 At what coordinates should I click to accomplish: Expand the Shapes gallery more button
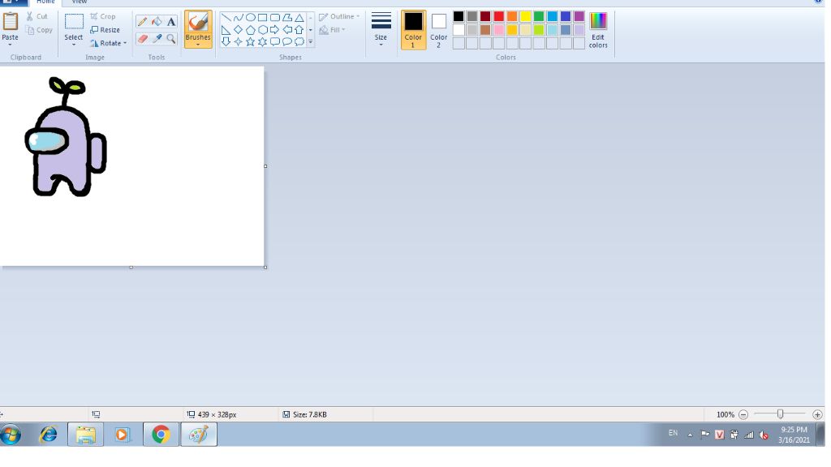pos(311,42)
